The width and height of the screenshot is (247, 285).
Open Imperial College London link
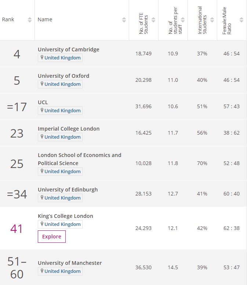point(69,129)
